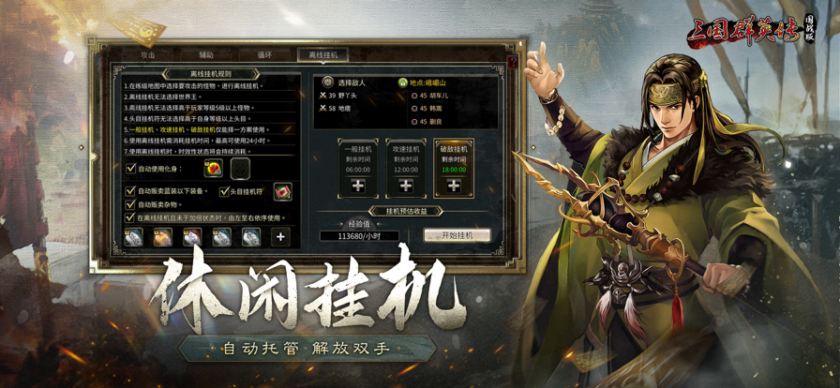Viewport: 840px width, 388px height.
Task: Add time to 破敌挂机 with the plus button
Action: tap(454, 186)
